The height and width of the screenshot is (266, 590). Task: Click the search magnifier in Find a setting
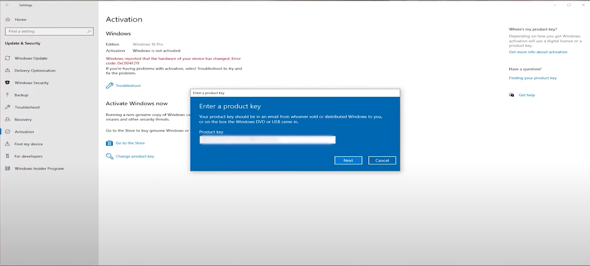coord(89,31)
